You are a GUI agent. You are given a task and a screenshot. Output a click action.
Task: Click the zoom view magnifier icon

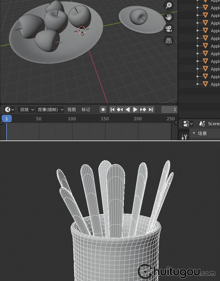tap(169, 5)
